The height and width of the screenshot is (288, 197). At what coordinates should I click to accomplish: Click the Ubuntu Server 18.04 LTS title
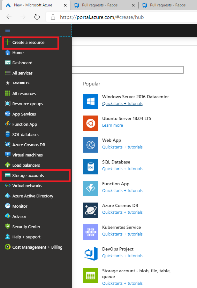point(127,118)
